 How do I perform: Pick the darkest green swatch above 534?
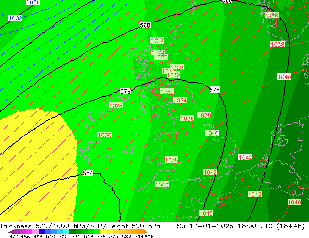pyautogui.click(x=72, y=231)
